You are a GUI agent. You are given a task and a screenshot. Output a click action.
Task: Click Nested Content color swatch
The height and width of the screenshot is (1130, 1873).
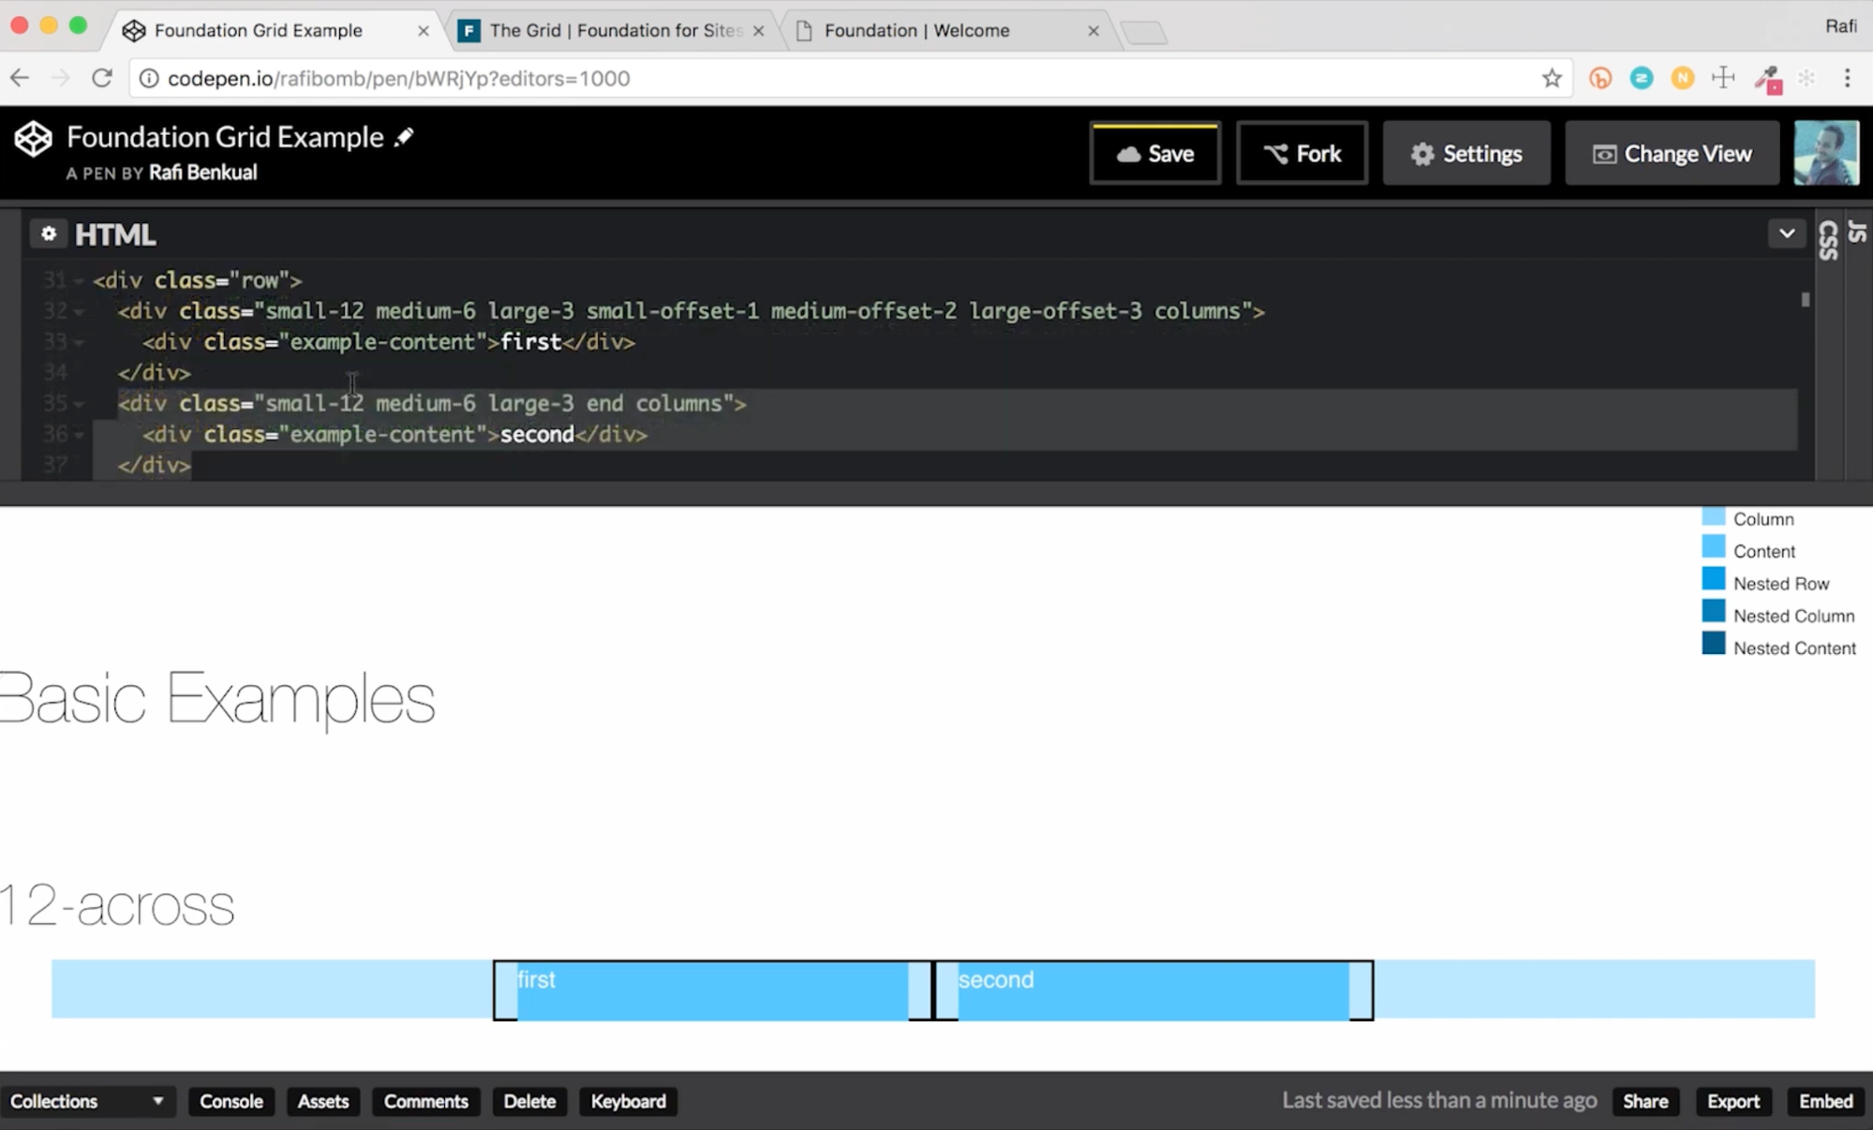pyautogui.click(x=1713, y=645)
